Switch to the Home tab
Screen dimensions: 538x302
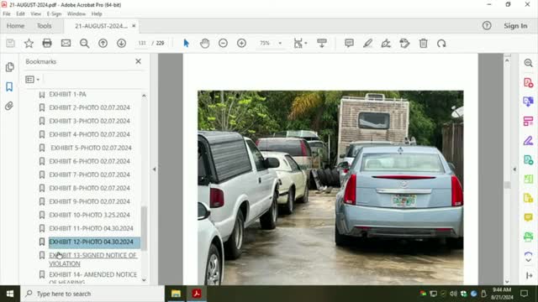tap(15, 26)
